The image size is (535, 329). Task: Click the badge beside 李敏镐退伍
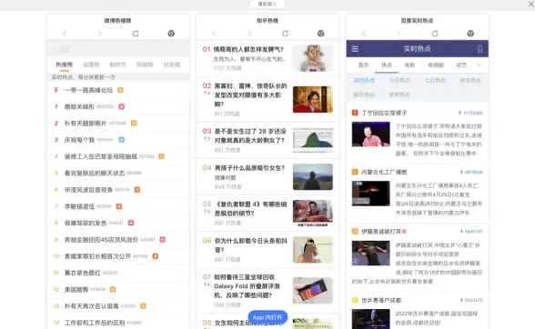[119, 206]
